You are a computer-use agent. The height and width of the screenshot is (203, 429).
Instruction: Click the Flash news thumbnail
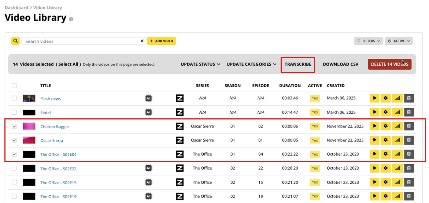pos(29,98)
